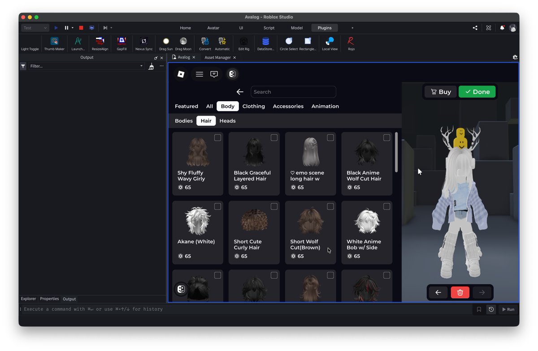538x351 pixels.
Task: Expand the pause options dropdown arrow
Action: (73, 28)
